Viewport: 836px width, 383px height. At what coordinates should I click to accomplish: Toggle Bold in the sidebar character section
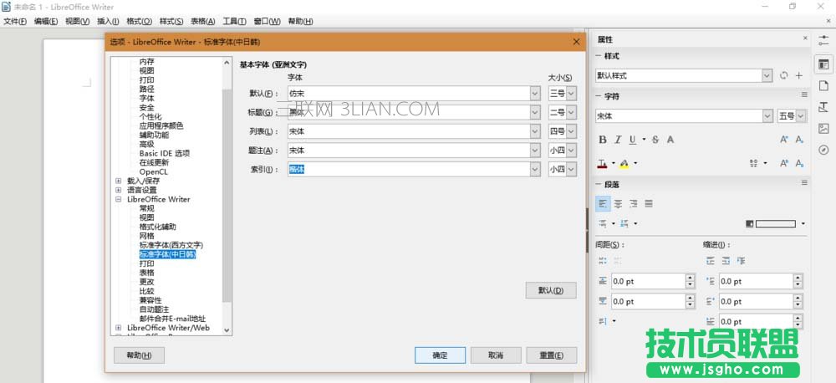click(603, 140)
